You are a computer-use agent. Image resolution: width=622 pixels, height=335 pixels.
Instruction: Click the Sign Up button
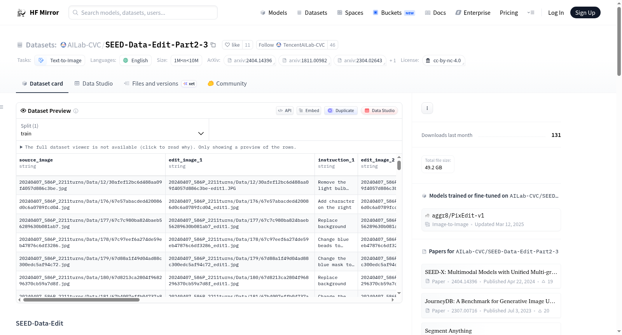tap(585, 13)
